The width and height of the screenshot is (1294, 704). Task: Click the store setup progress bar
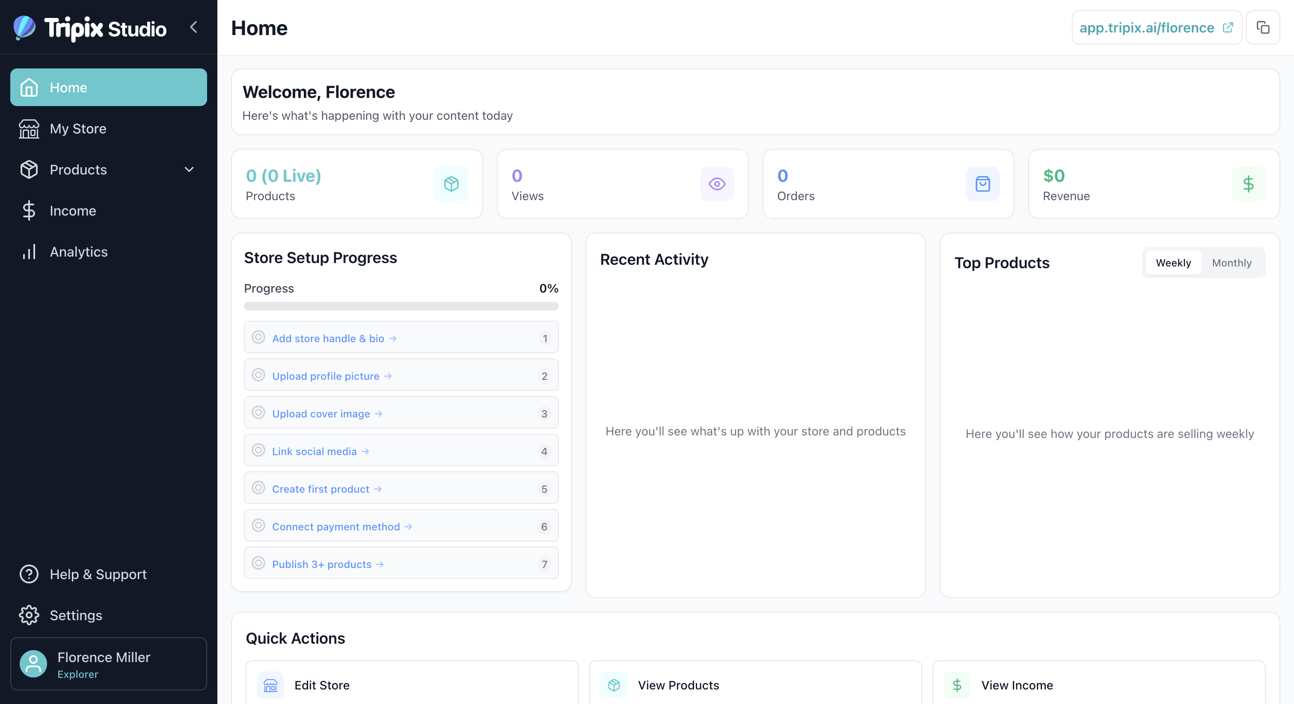[401, 306]
